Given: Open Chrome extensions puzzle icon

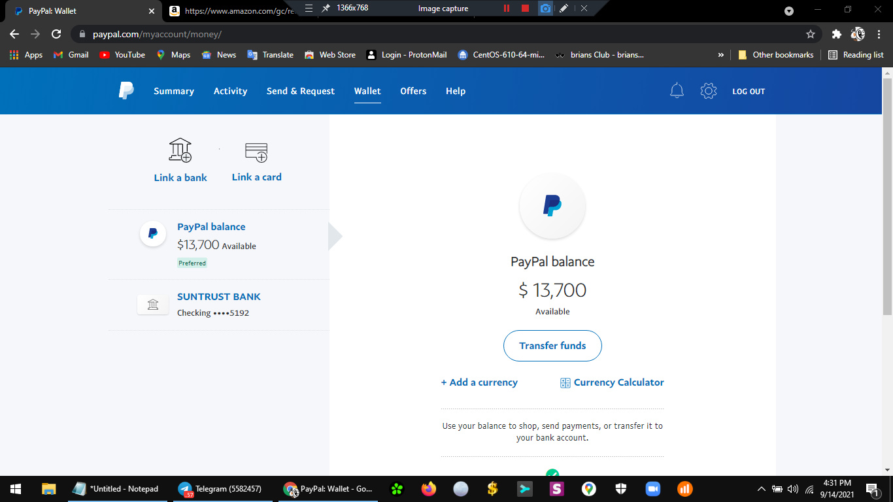Looking at the screenshot, I should pyautogui.click(x=836, y=34).
